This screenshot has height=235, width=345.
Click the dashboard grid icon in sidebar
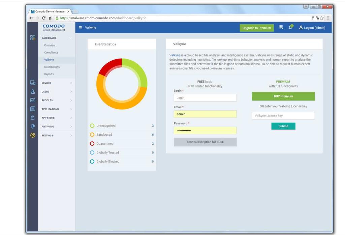click(33, 38)
